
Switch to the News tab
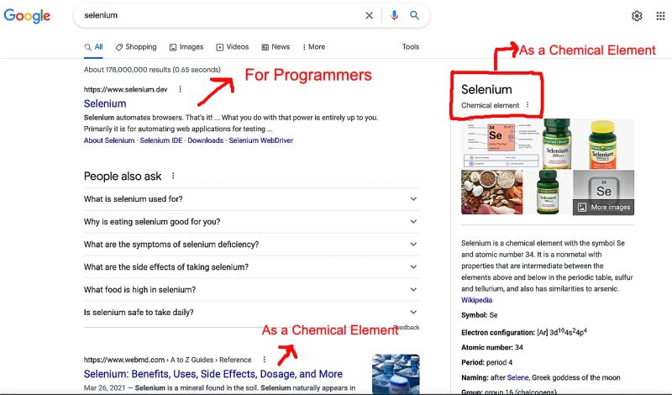[276, 47]
